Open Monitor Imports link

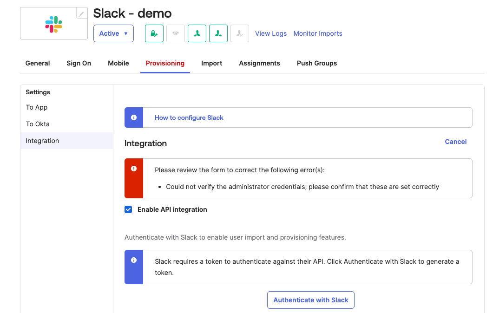pos(317,33)
